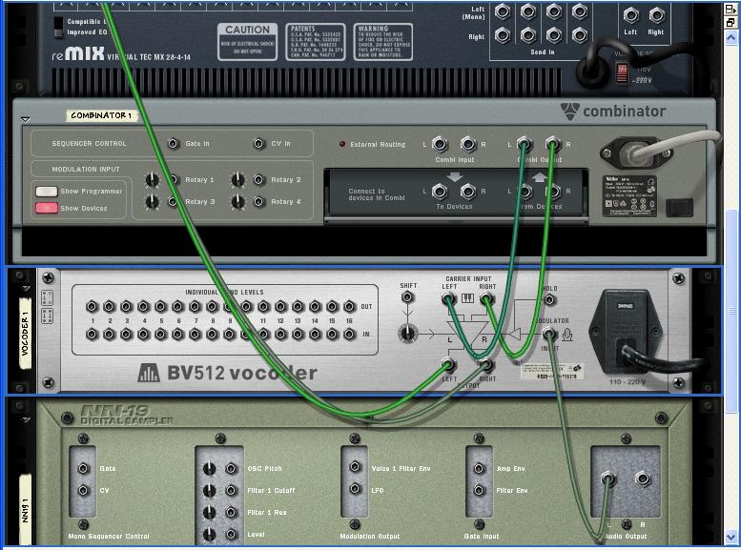Click the Vocoder 1 tape label
741x550 pixels.
25,333
